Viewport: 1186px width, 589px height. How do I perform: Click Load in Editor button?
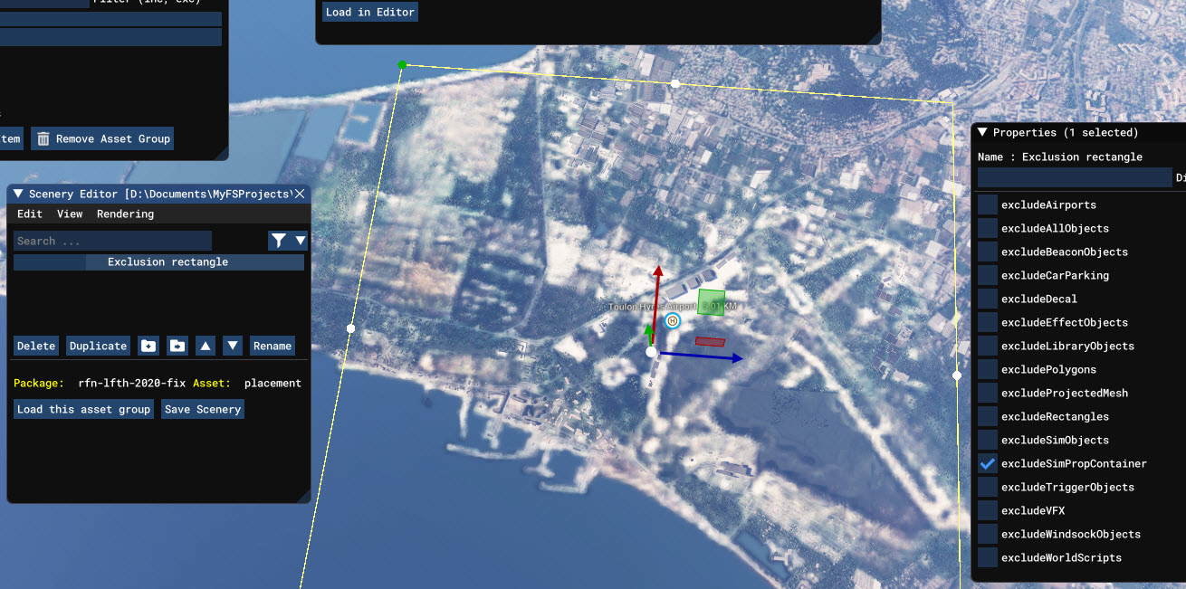click(x=370, y=12)
